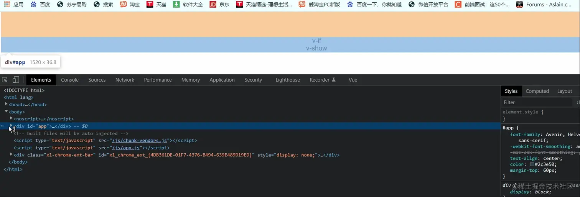Open the 淘宝 bookmark
Image resolution: width=580 pixels, height=197 pixels.
[x=130, y=5]
